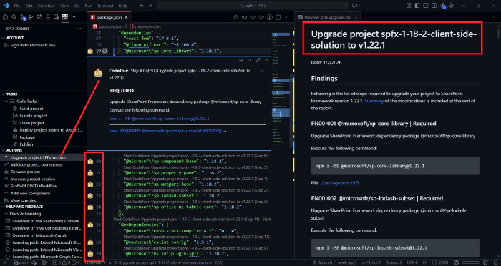Stop the CodeTour using the square icon

pos(250,60)
